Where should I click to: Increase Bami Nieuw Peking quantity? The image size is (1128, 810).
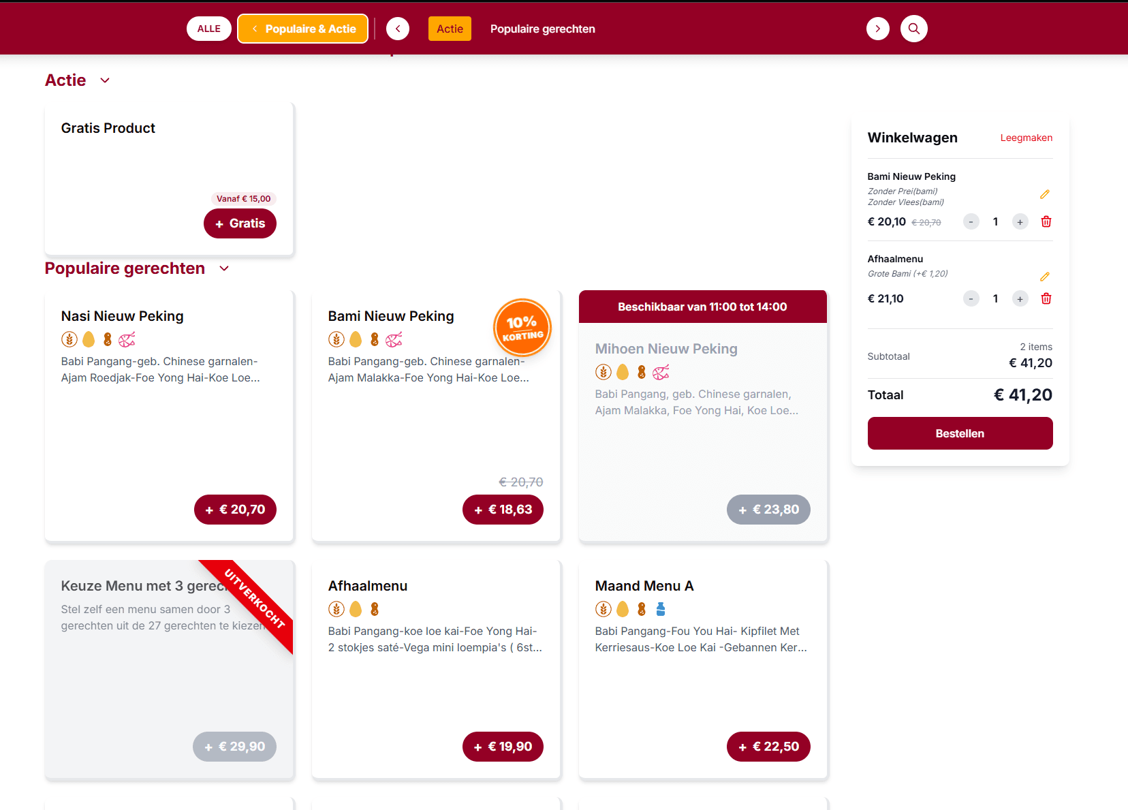[x=1020, y=221]
